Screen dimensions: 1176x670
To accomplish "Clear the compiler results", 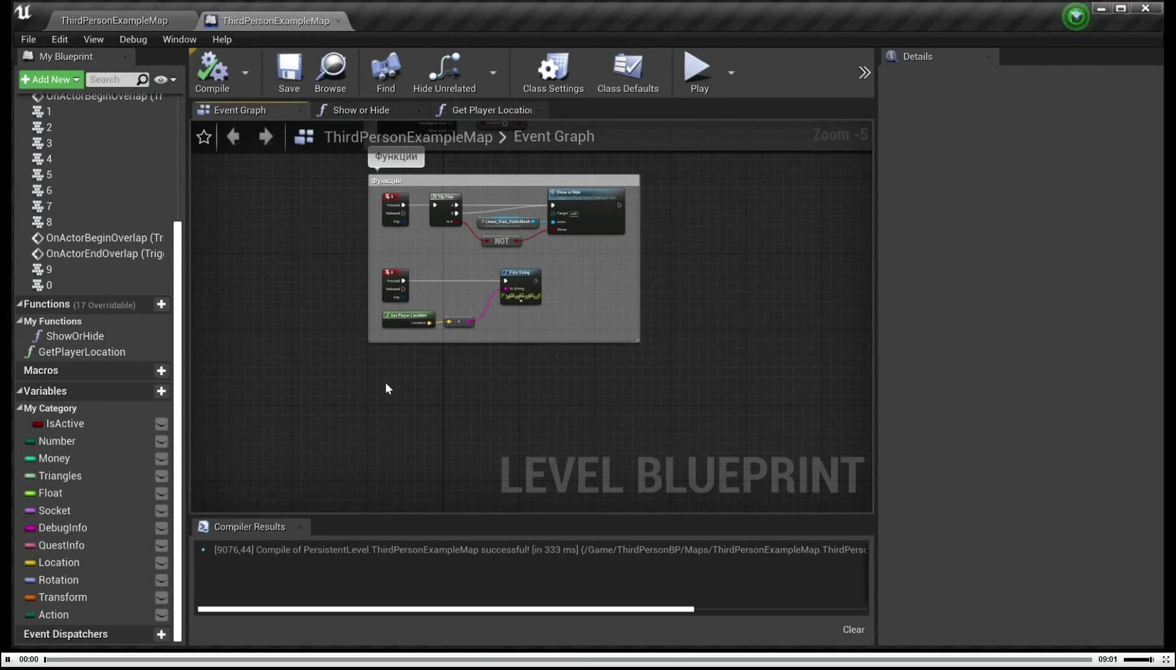I will pos(853,630).
